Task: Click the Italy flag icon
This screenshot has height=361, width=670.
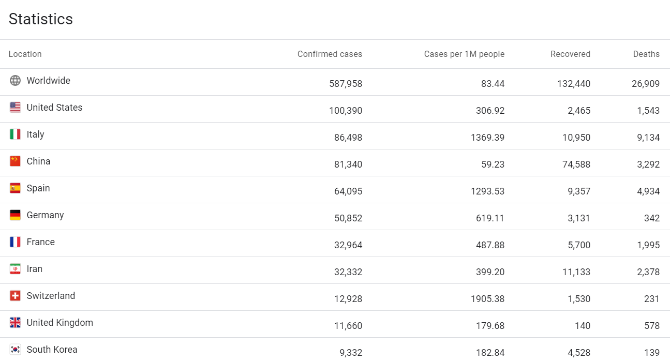Action: 16,134
